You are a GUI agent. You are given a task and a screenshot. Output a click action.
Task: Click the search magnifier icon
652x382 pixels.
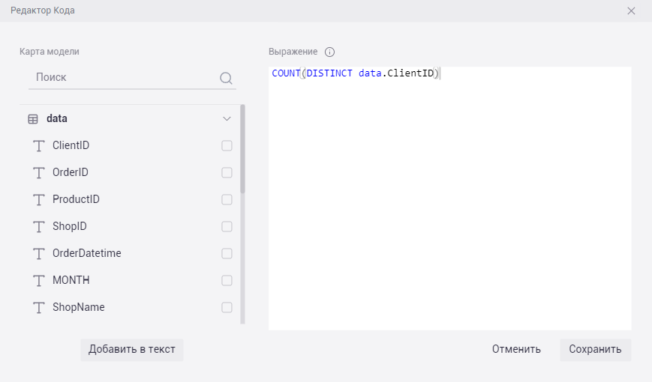226,78
